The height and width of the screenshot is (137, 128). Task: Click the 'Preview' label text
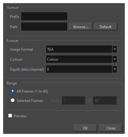20,116
